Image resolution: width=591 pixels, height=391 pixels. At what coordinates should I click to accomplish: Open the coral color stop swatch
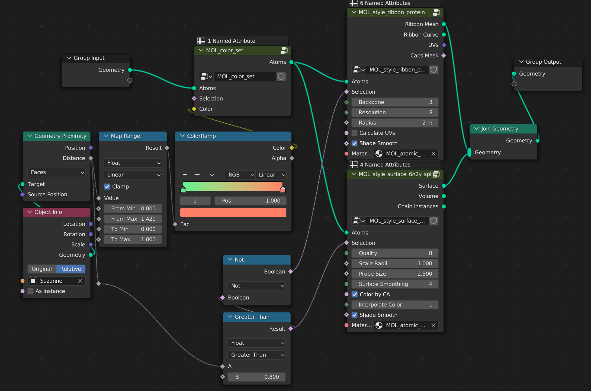[233, 213]
